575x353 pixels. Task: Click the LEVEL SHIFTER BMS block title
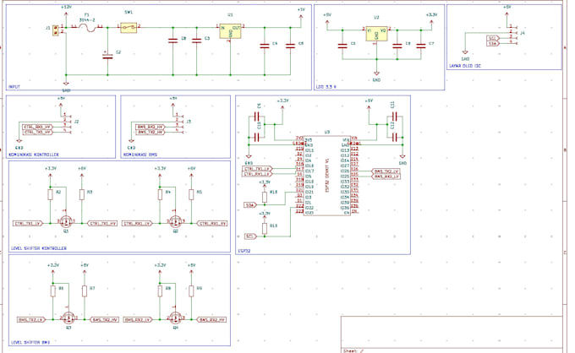(30, 342)
